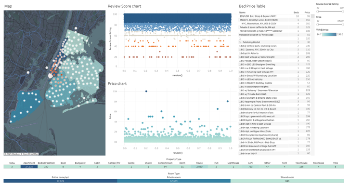Select row '1 BD in Modern Bedstuy Duplex'
The image size is (350, 186).
(x=274, y=83)
